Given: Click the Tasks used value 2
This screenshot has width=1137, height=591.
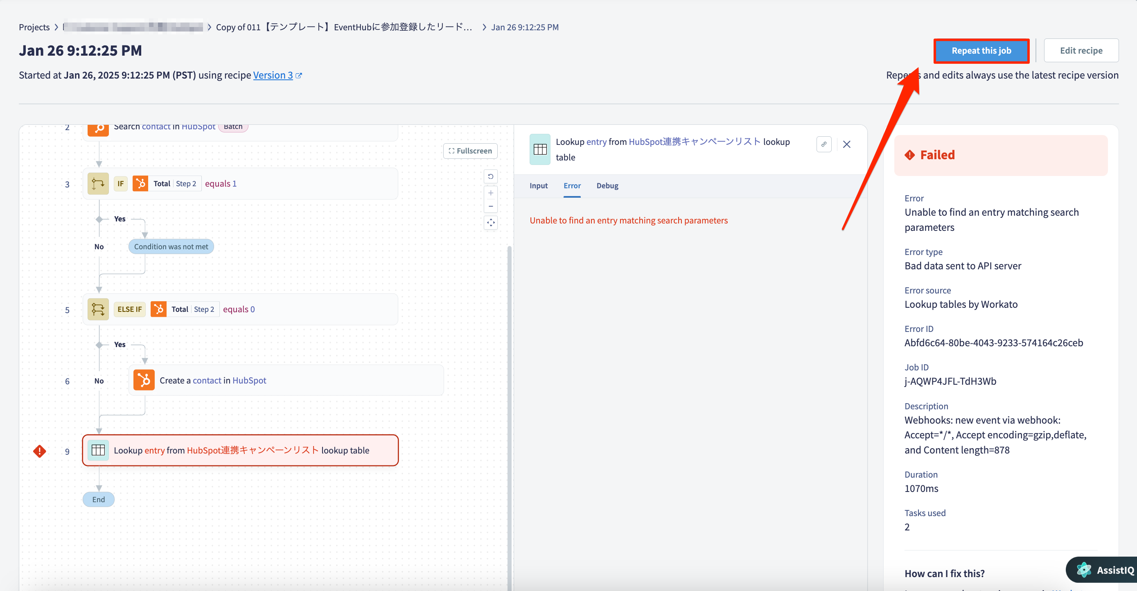Looking at the screenshot, I should point(907,527).
